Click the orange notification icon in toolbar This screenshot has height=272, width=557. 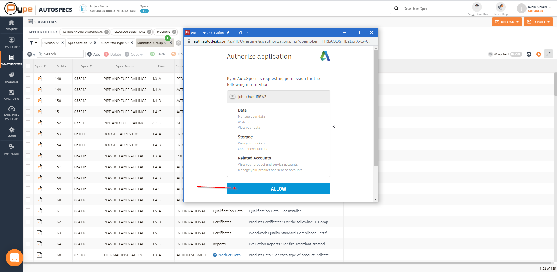[539, 54]
